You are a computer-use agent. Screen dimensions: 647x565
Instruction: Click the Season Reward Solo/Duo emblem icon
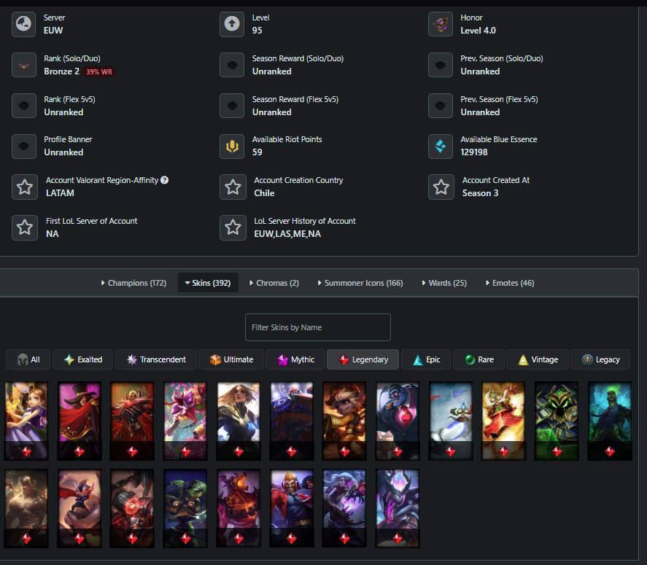click(232, 65)
